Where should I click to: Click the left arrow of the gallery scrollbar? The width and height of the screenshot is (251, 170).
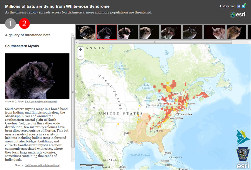click(x=76, y=42)
